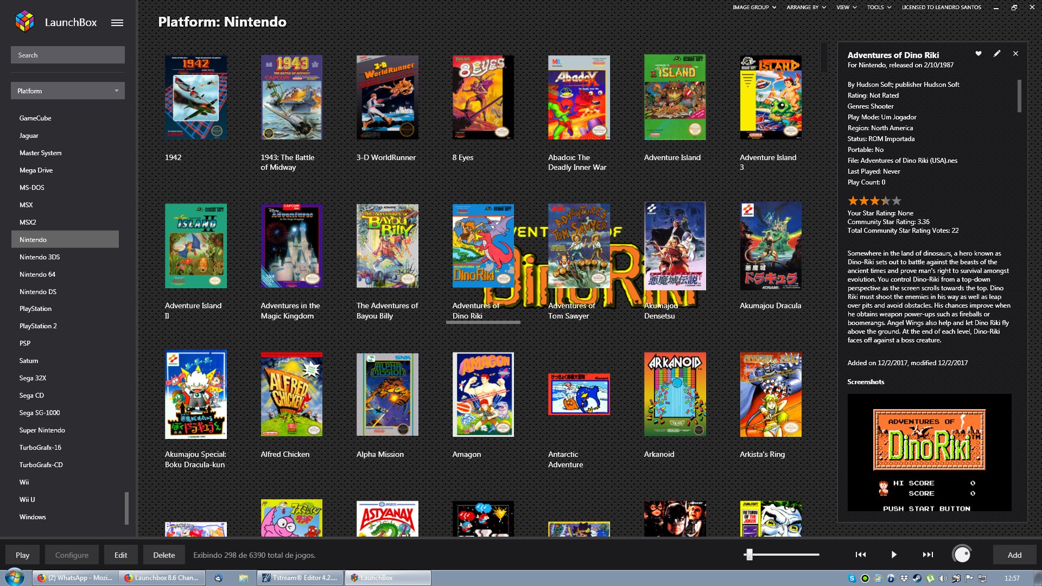Open the Arrange By menu
This screenshot has height=586, width=1042.
tap(806, 8)
